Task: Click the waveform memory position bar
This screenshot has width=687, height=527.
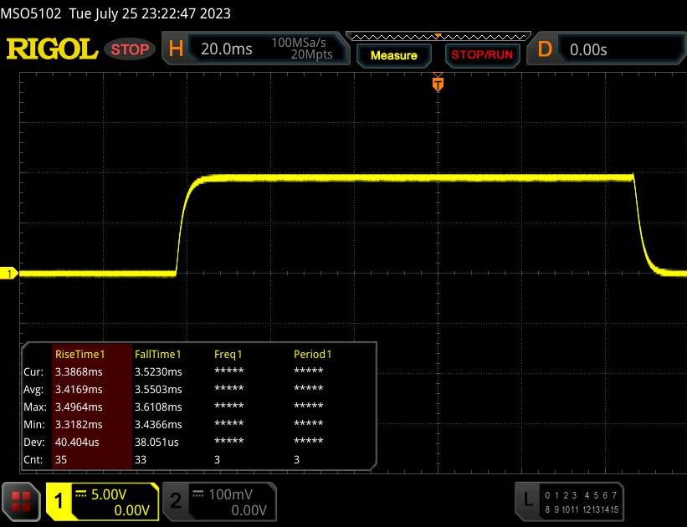Action: [438, 37]
